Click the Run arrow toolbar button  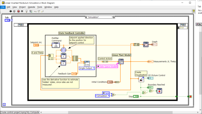click(x=10, y=11)
